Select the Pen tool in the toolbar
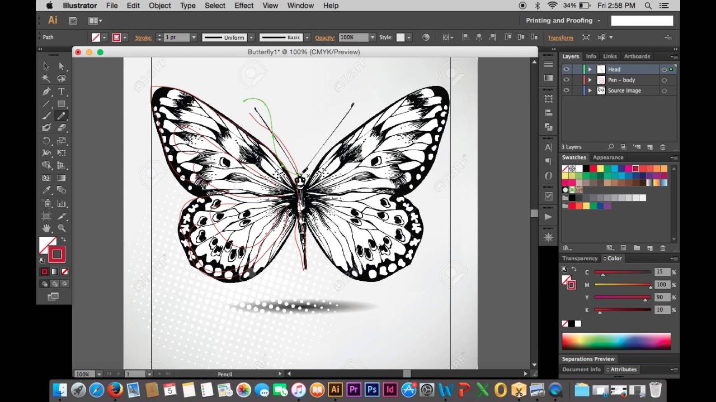Image resolution: width=716 pixels, height=402 pixels. 47,91
